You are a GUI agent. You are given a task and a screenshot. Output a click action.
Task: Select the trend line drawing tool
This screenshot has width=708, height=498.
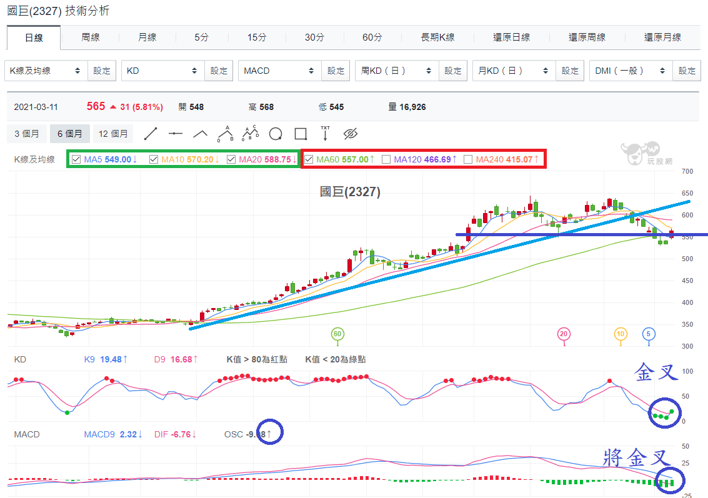click(x=151, y=134)
